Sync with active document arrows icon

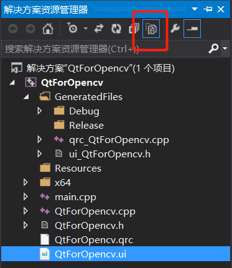point(99,29)
